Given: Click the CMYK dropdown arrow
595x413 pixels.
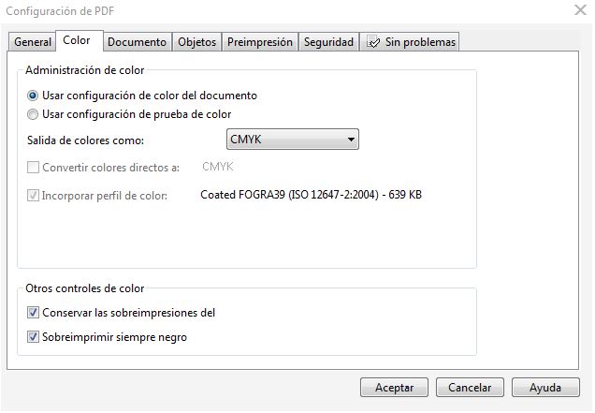Looking at the screenshot, I should click(351, 140).
